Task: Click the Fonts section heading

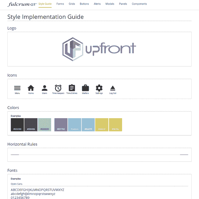Action: click(x=12, y=171)
